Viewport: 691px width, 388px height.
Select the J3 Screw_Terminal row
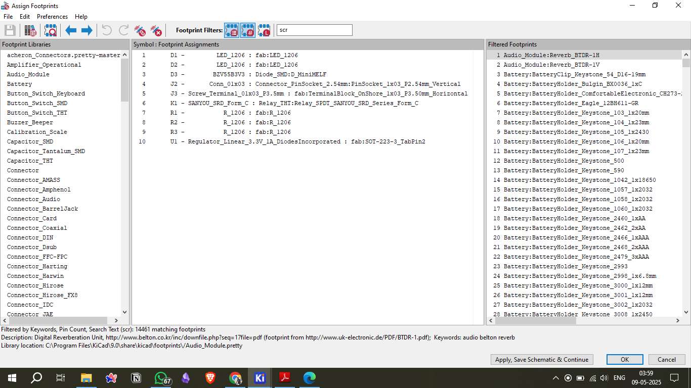click(x=303, y=93)
